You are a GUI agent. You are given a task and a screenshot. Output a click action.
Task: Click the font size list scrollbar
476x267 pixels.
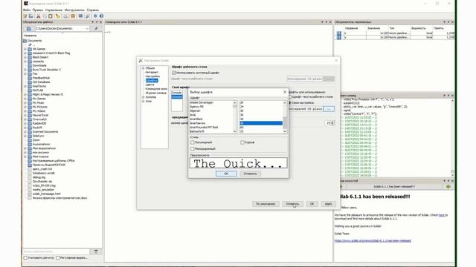pos(285,117)
